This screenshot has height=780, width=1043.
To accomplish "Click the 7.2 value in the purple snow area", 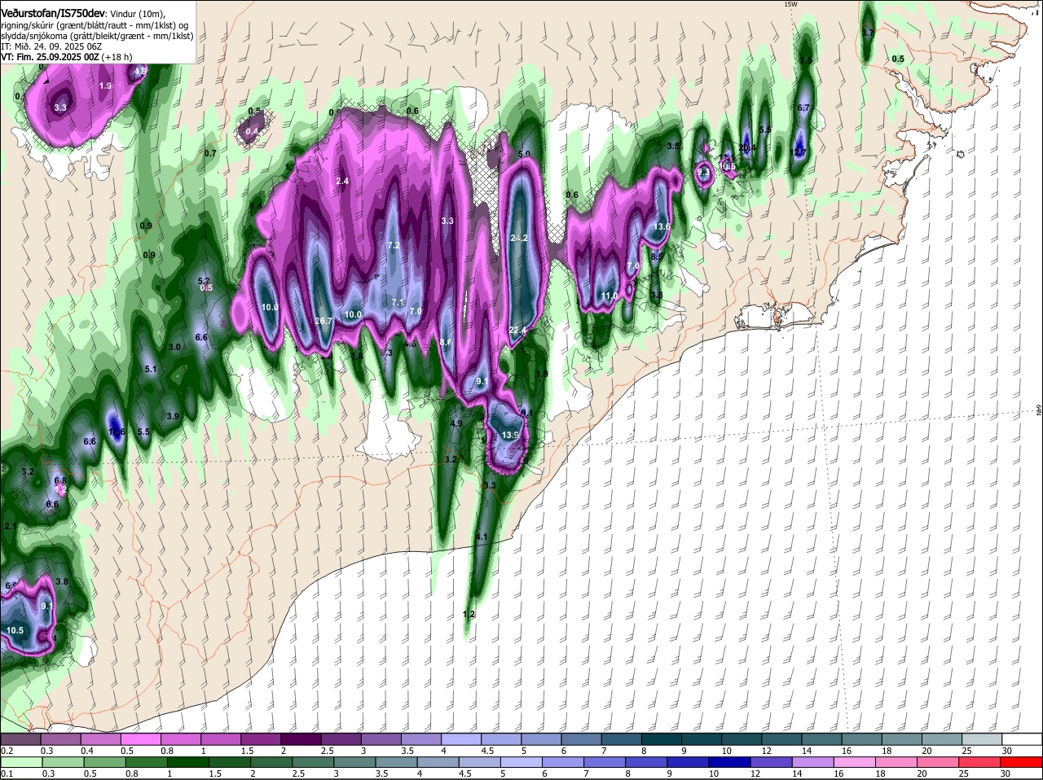I will (394, 245).
